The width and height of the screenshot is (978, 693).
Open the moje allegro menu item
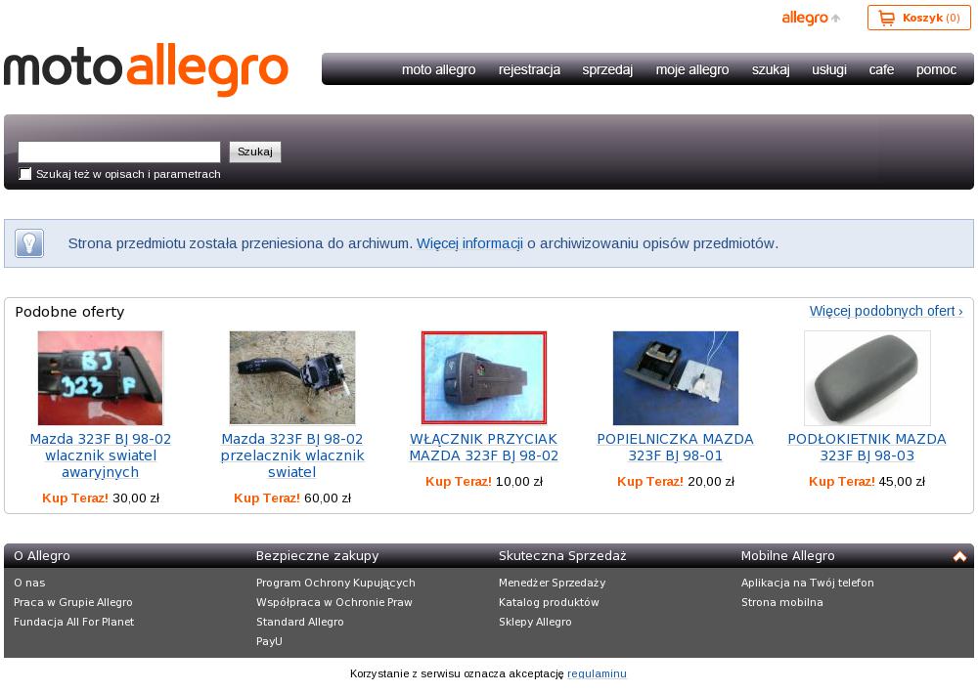pyautogui.click(x=692, y=69)
